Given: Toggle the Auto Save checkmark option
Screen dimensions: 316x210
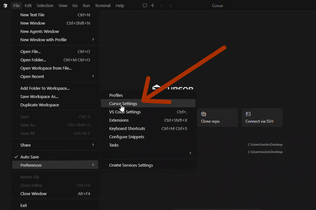Looking at the screenshot, I should coord(55,157).
